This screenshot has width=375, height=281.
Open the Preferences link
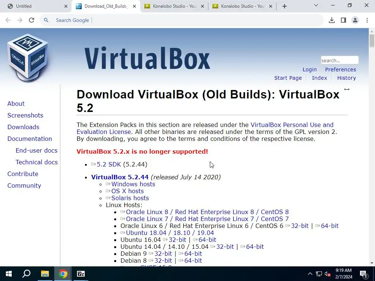point(340,70)
